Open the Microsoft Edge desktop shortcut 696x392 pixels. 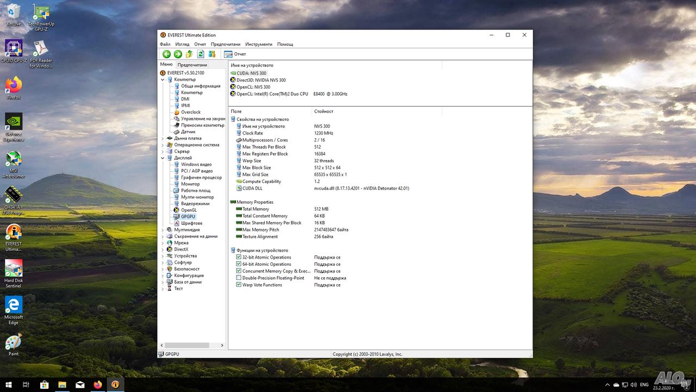click(x=14, y=311)
